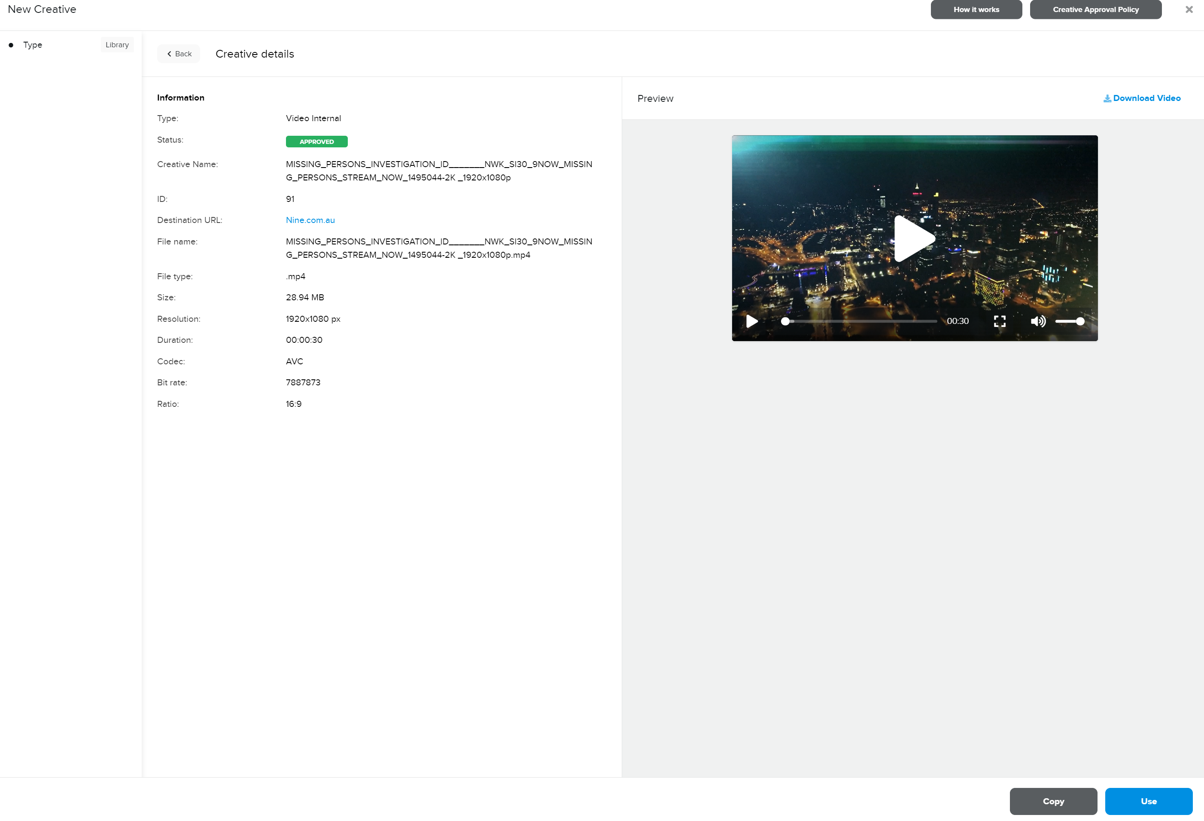Enter fullscreen mode for the video preview
The width and height of the screenshot is (1204, 821).
[999, 321]
